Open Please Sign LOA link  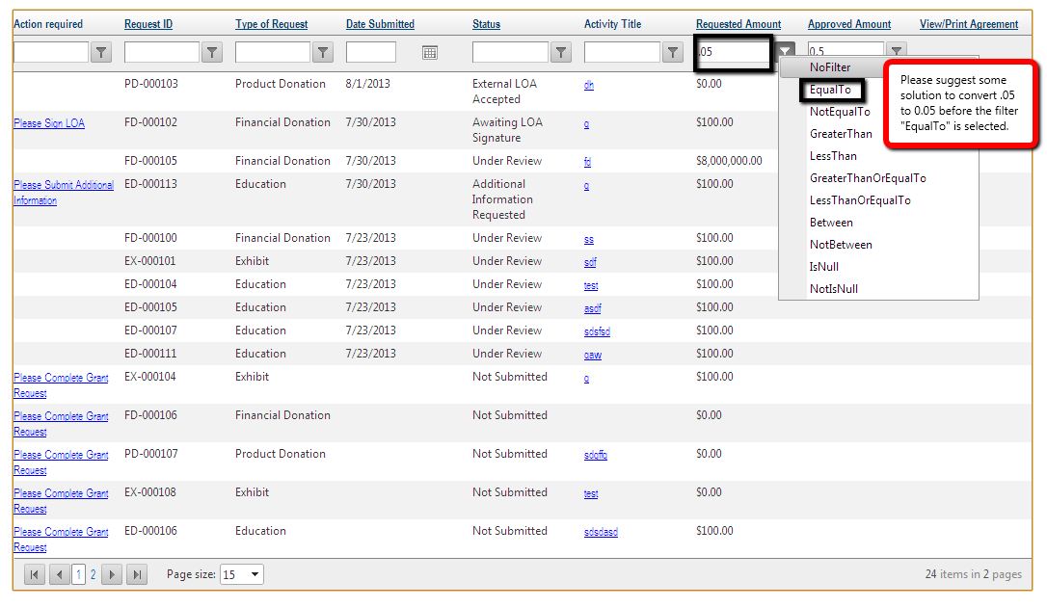coord(49,122)
